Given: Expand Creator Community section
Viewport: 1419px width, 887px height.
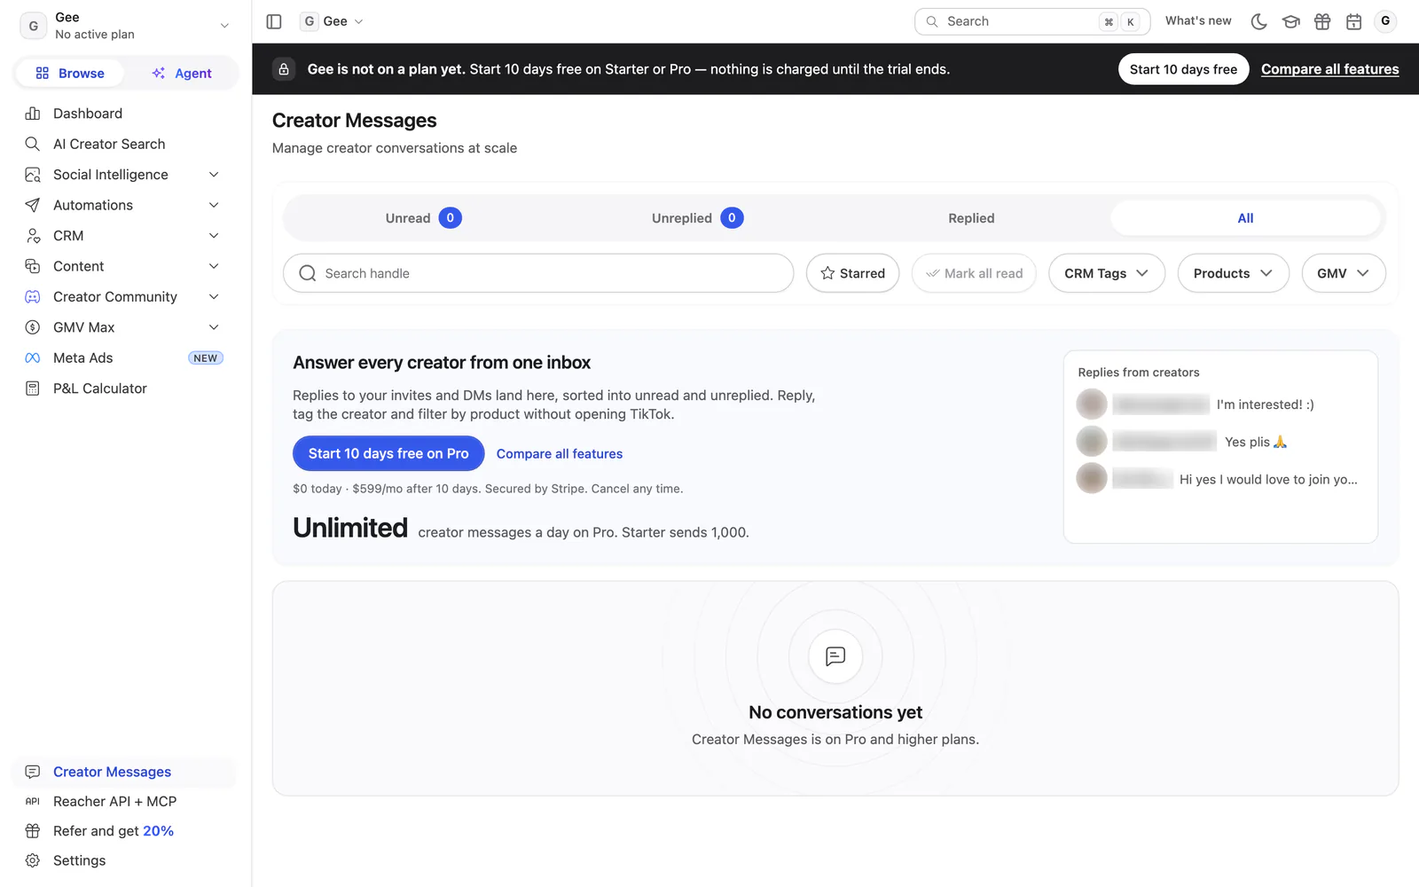Looking at the screenshot, I should point(125,297).
